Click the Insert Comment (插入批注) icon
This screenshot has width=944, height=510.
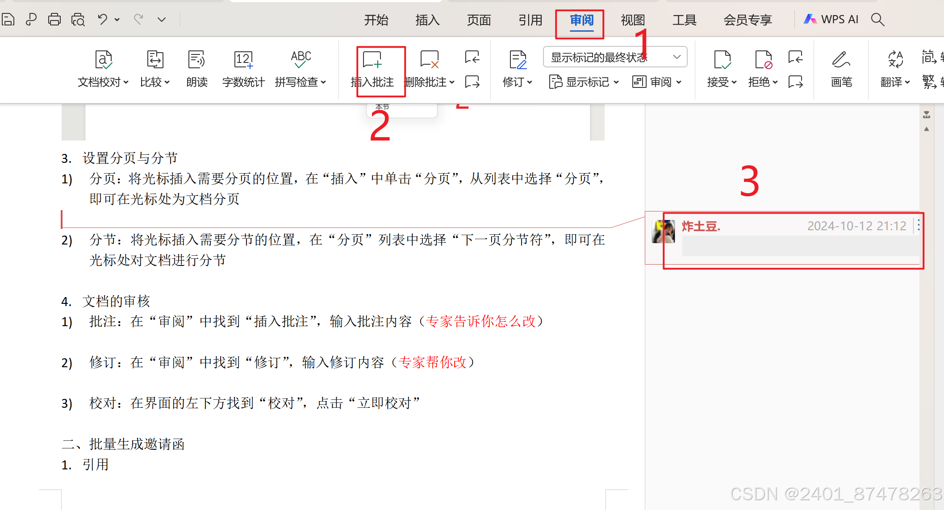pyautogui.click(x=372, y=60)
